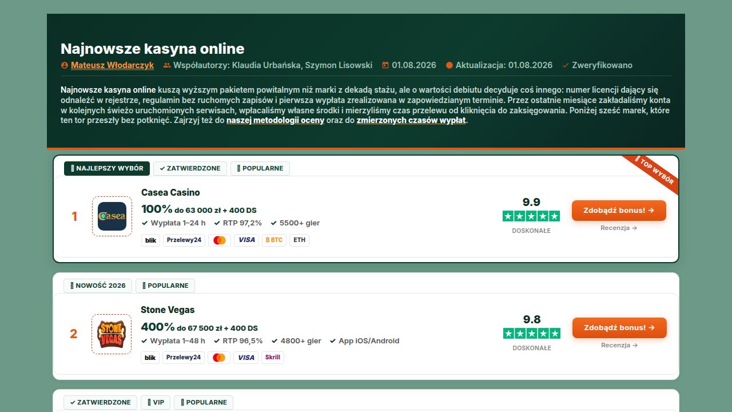
Task: Select the ZATWIERDZONE badge on the third card
Action: point(101,402)
